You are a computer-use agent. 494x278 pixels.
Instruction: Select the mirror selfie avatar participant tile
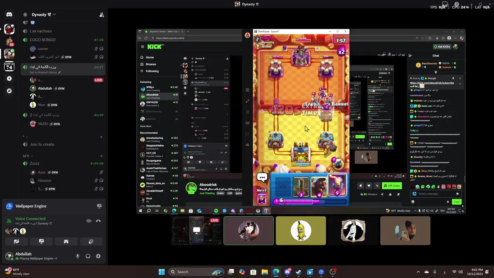[x=405, y=231]
